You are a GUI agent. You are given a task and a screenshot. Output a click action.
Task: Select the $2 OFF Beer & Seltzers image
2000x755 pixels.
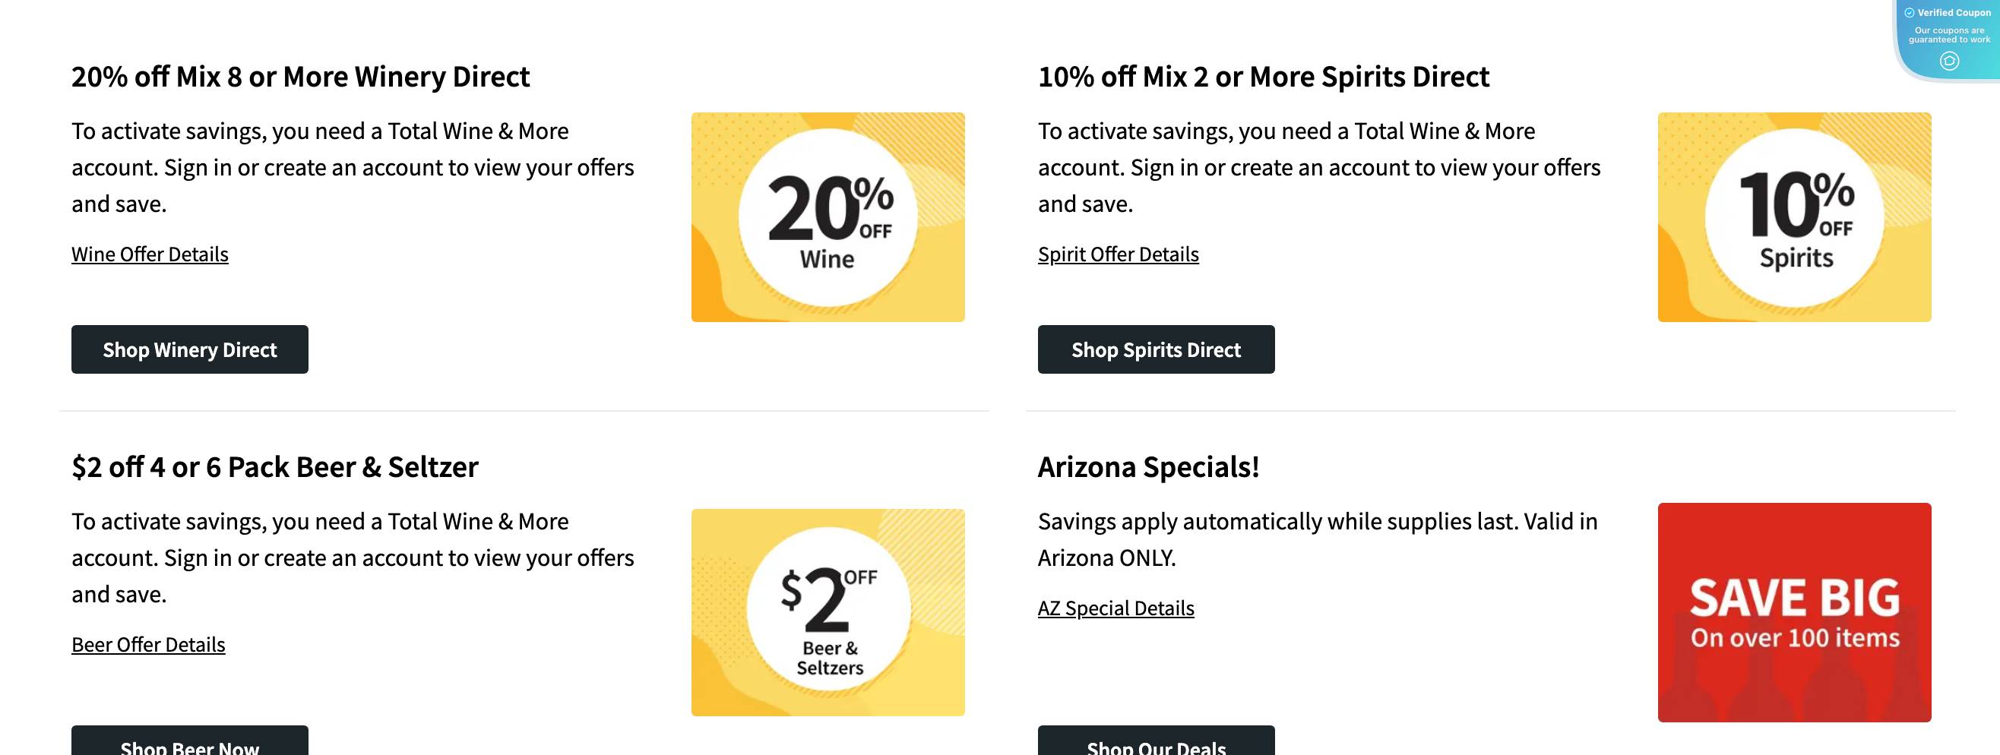(828, 612)
